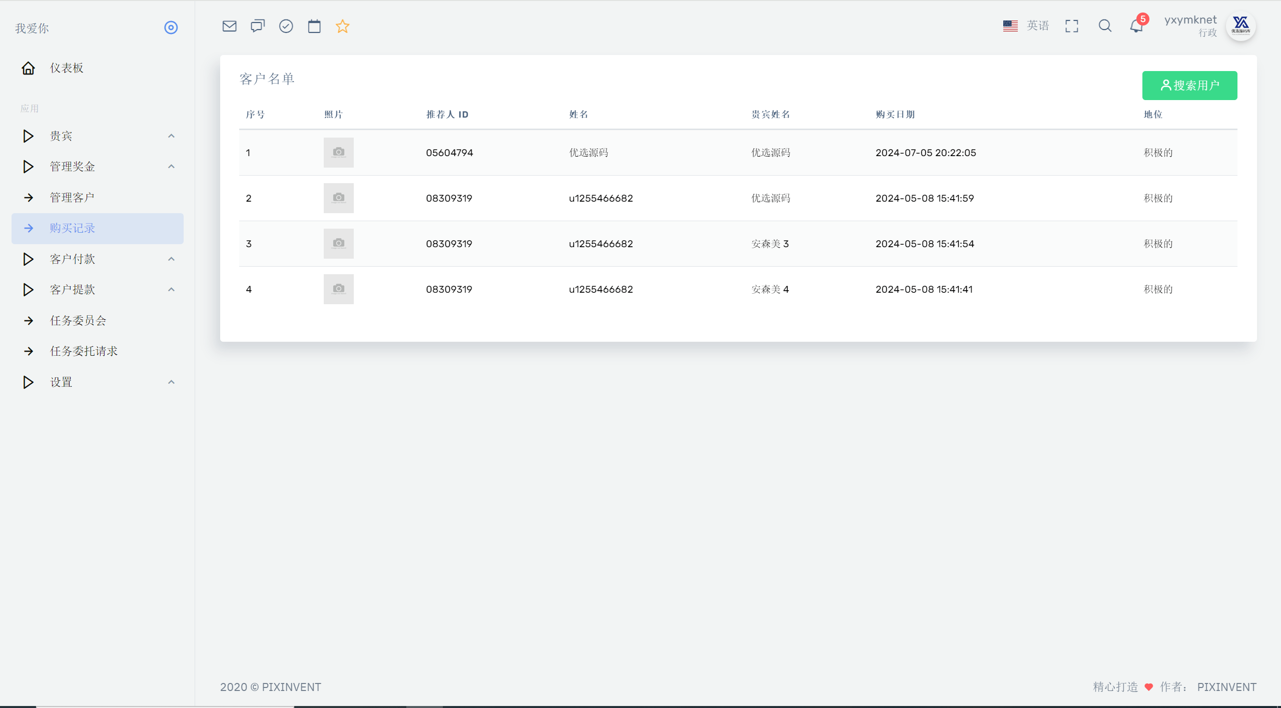Expand the 客户提款 menu chevron
Screen dimensions: 1281x708
(x=171, y=290)
